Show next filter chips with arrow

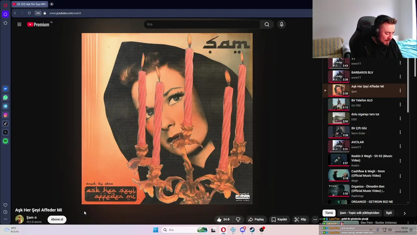pos(405,213)
